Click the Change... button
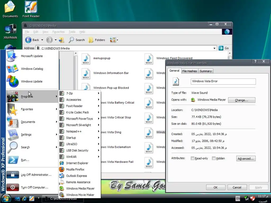 pyautogui.click(x=241, y=100)
